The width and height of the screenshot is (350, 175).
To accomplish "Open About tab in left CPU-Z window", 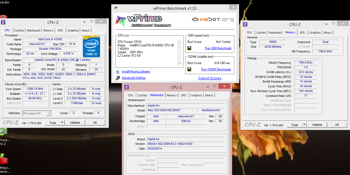I will click(86, 30).
